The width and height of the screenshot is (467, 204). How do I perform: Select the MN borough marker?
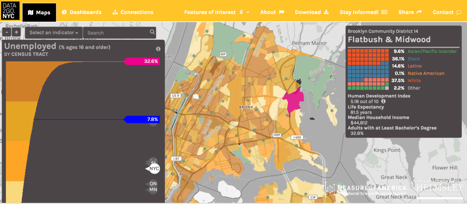153,190
